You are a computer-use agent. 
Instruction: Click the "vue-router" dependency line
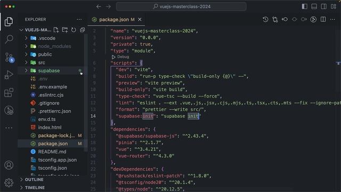click(x=145, y=156)
